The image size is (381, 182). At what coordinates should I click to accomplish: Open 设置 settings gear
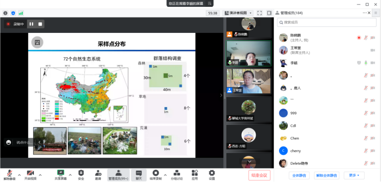[212, 175]
